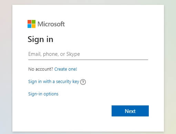
Task: Open the security key help question-mark icon
Action: pyautogui.click(x=83, y=82)
